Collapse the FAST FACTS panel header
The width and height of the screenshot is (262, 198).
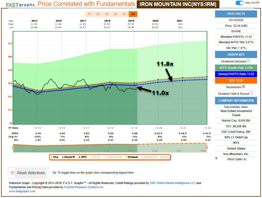(236, 14)
